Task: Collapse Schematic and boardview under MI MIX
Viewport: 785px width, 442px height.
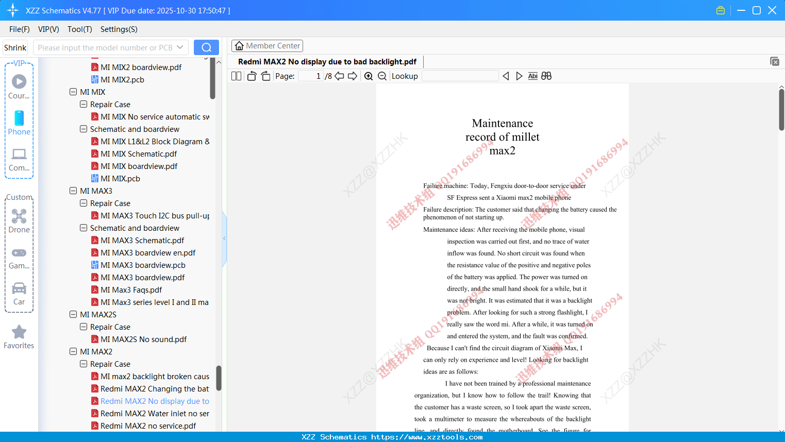Action: click(83, 129)
